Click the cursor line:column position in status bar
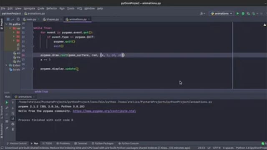This screenshot has width=267, height=150. 202,148
